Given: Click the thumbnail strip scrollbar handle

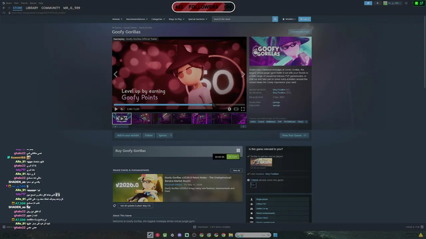Looking at the screenshot, I should coord(123,126).
